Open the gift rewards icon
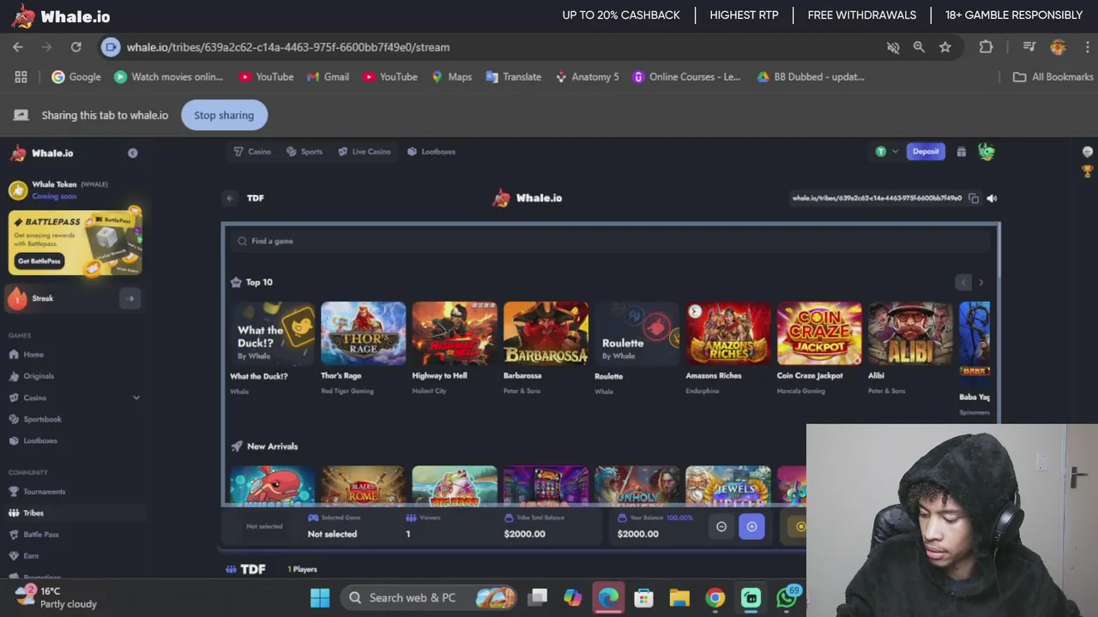 point(962,152)
